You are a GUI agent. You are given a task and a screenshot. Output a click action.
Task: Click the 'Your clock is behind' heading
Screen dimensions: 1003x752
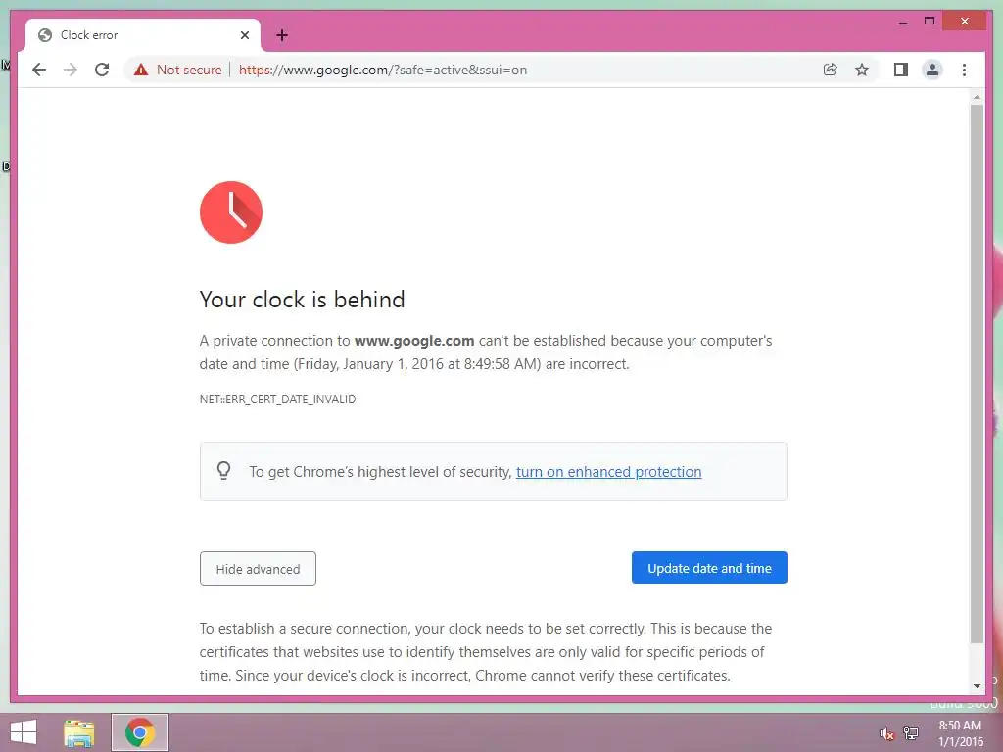click(302, 300)
